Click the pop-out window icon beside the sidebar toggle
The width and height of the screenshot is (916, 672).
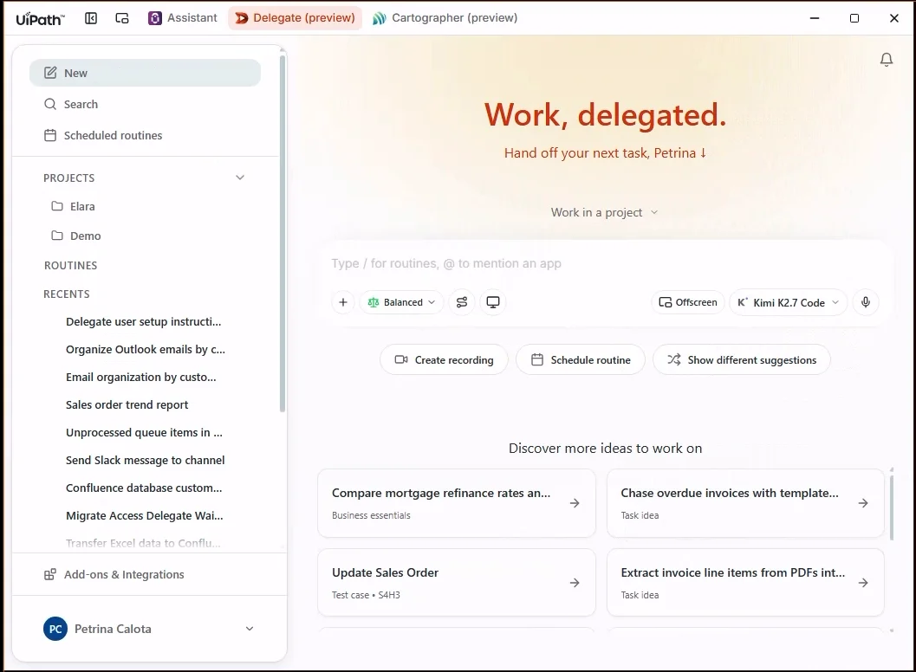pos(122,18)
